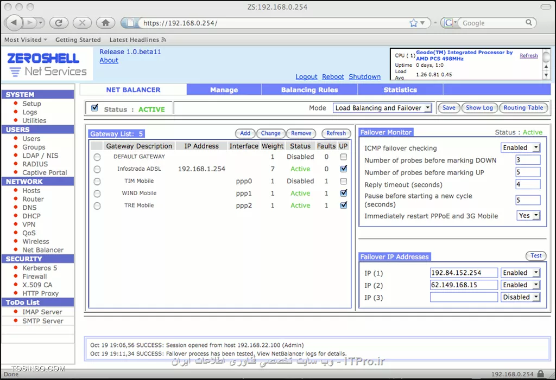Viewport: 556px width, 380px height.
Task: Open Immediately restart PPPoE dropdown
Action: point(528,216)
